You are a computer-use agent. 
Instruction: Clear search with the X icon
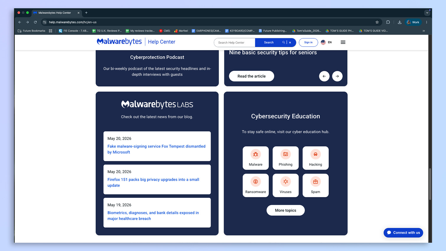(290, 43)
